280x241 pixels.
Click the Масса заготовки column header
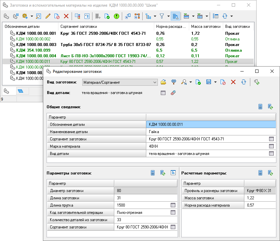pyautogui.click(x=205, y=26)
